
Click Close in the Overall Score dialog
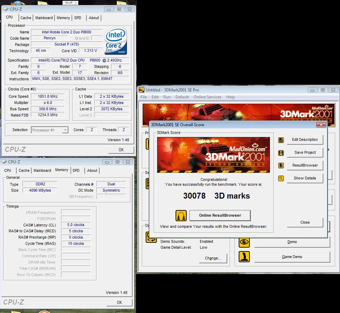coord(305,223)
